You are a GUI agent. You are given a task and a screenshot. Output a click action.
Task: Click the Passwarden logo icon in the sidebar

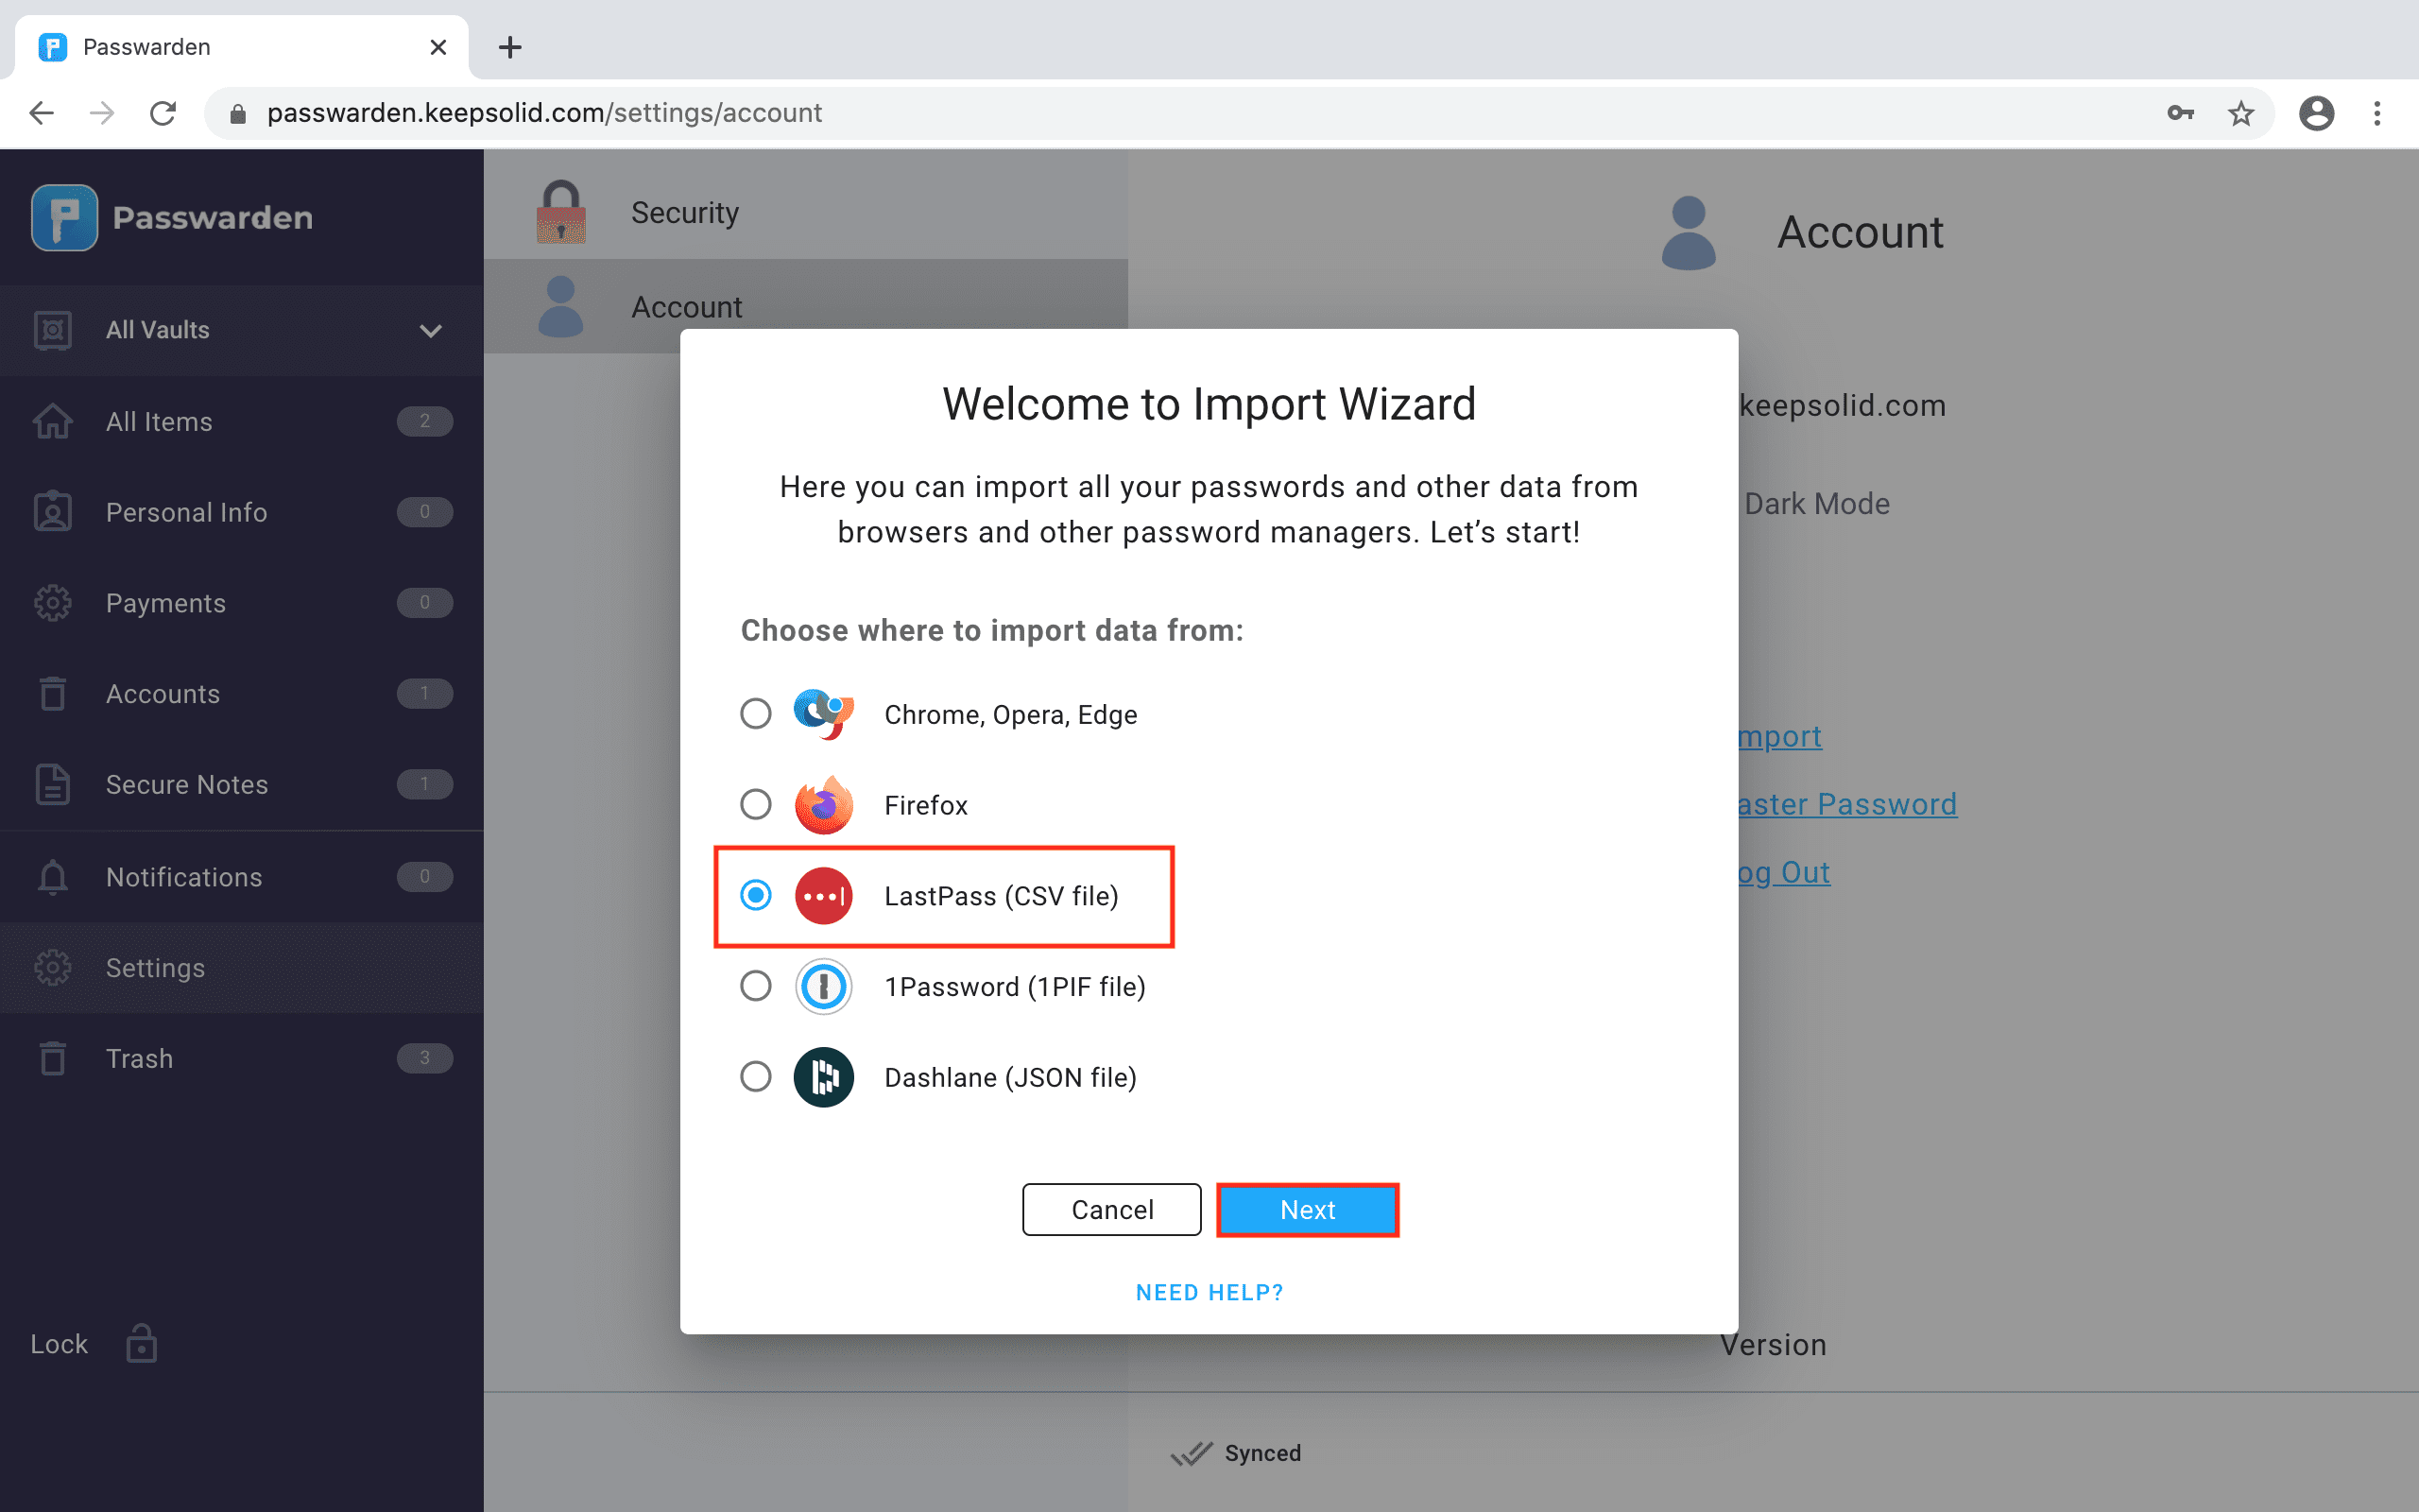point(64,217)
